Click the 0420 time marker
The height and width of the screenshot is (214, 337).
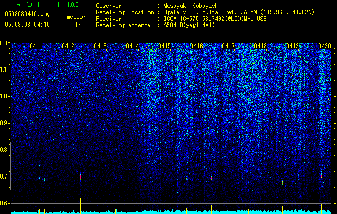(x=325, y=46)
